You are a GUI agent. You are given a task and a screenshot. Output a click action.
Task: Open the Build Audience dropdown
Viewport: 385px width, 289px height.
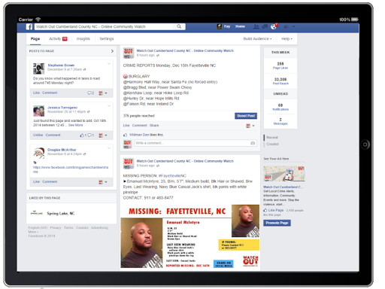[257, 38]
